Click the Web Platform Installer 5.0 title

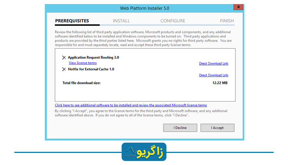tap(145, 8)
